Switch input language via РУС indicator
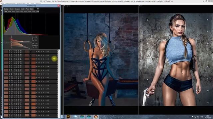The width and height of the screenshot is (213, 119). [x=202, y=117]
